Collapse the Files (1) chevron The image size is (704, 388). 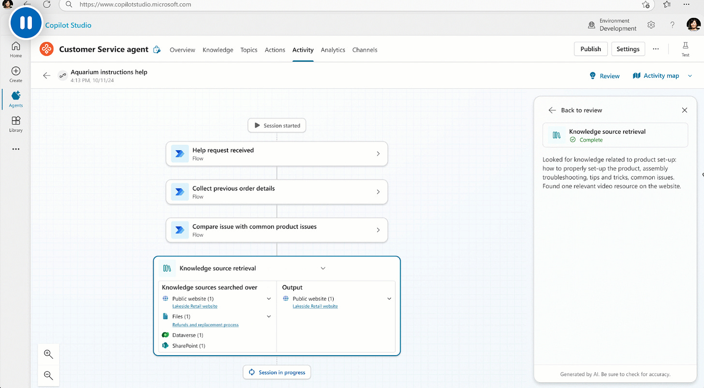coord(269,316)
